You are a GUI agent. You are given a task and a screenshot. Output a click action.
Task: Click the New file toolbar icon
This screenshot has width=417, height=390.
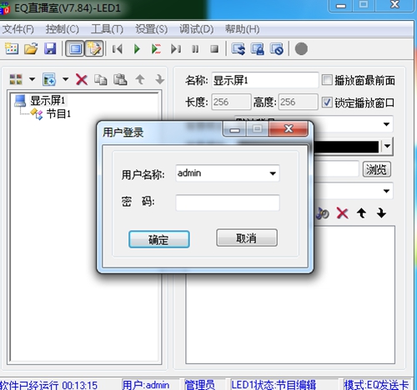click(x=12, y=49)
